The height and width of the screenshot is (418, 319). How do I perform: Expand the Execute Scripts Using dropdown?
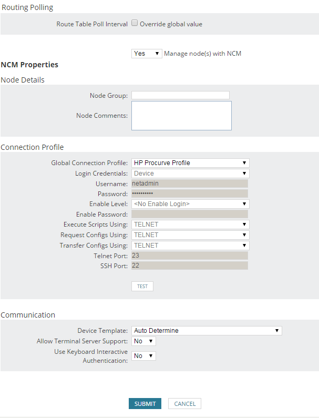pyautogui.click(x=190, y=225)
